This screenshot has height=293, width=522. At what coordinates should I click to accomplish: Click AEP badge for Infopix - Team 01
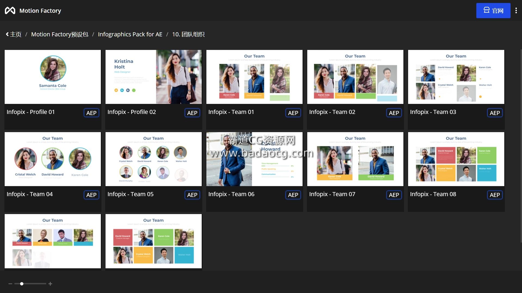[293, 113]
